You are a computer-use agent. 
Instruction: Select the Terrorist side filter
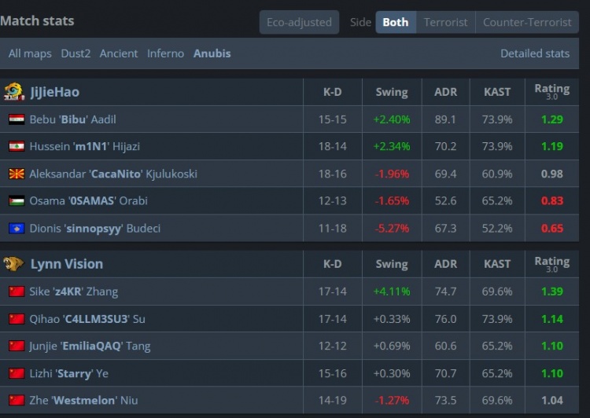point(445,22)
